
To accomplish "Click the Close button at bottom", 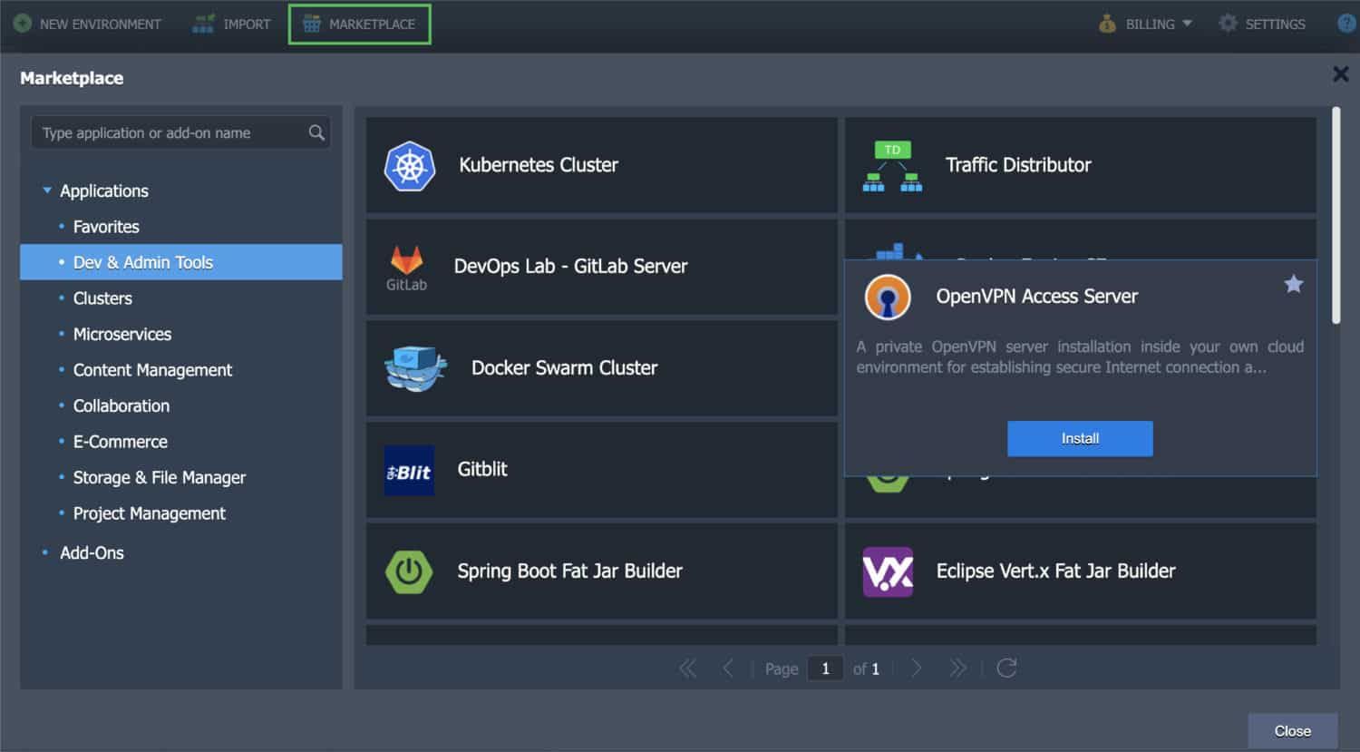I will tap(1292, 731).
